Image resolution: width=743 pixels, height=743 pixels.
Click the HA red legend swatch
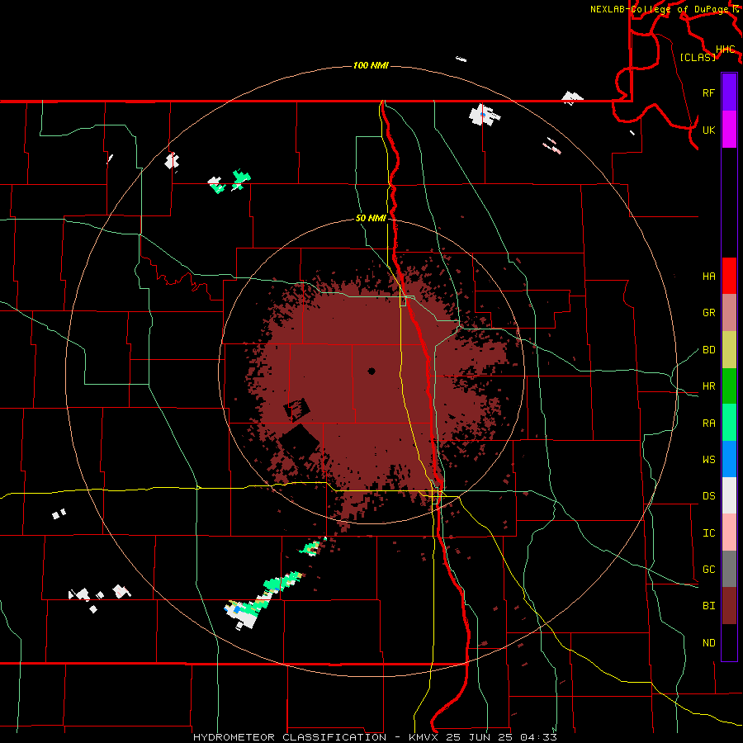tap(729, 276)
